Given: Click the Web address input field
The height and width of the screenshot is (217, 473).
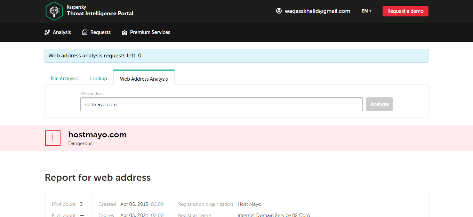Looking at the screenshot, I should (221, 104).
